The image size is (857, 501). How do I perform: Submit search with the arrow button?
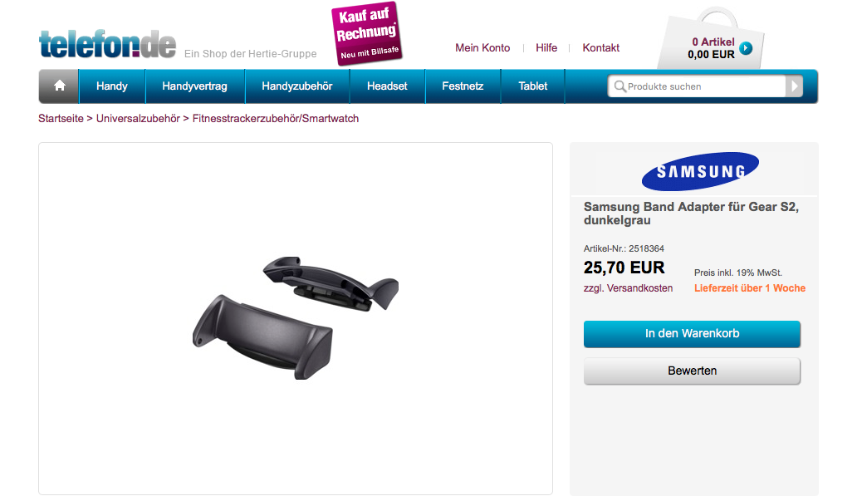point(794,86)
